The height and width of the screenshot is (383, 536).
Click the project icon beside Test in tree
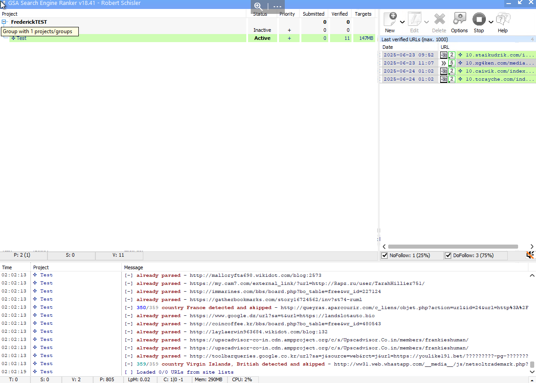point(13,39)
